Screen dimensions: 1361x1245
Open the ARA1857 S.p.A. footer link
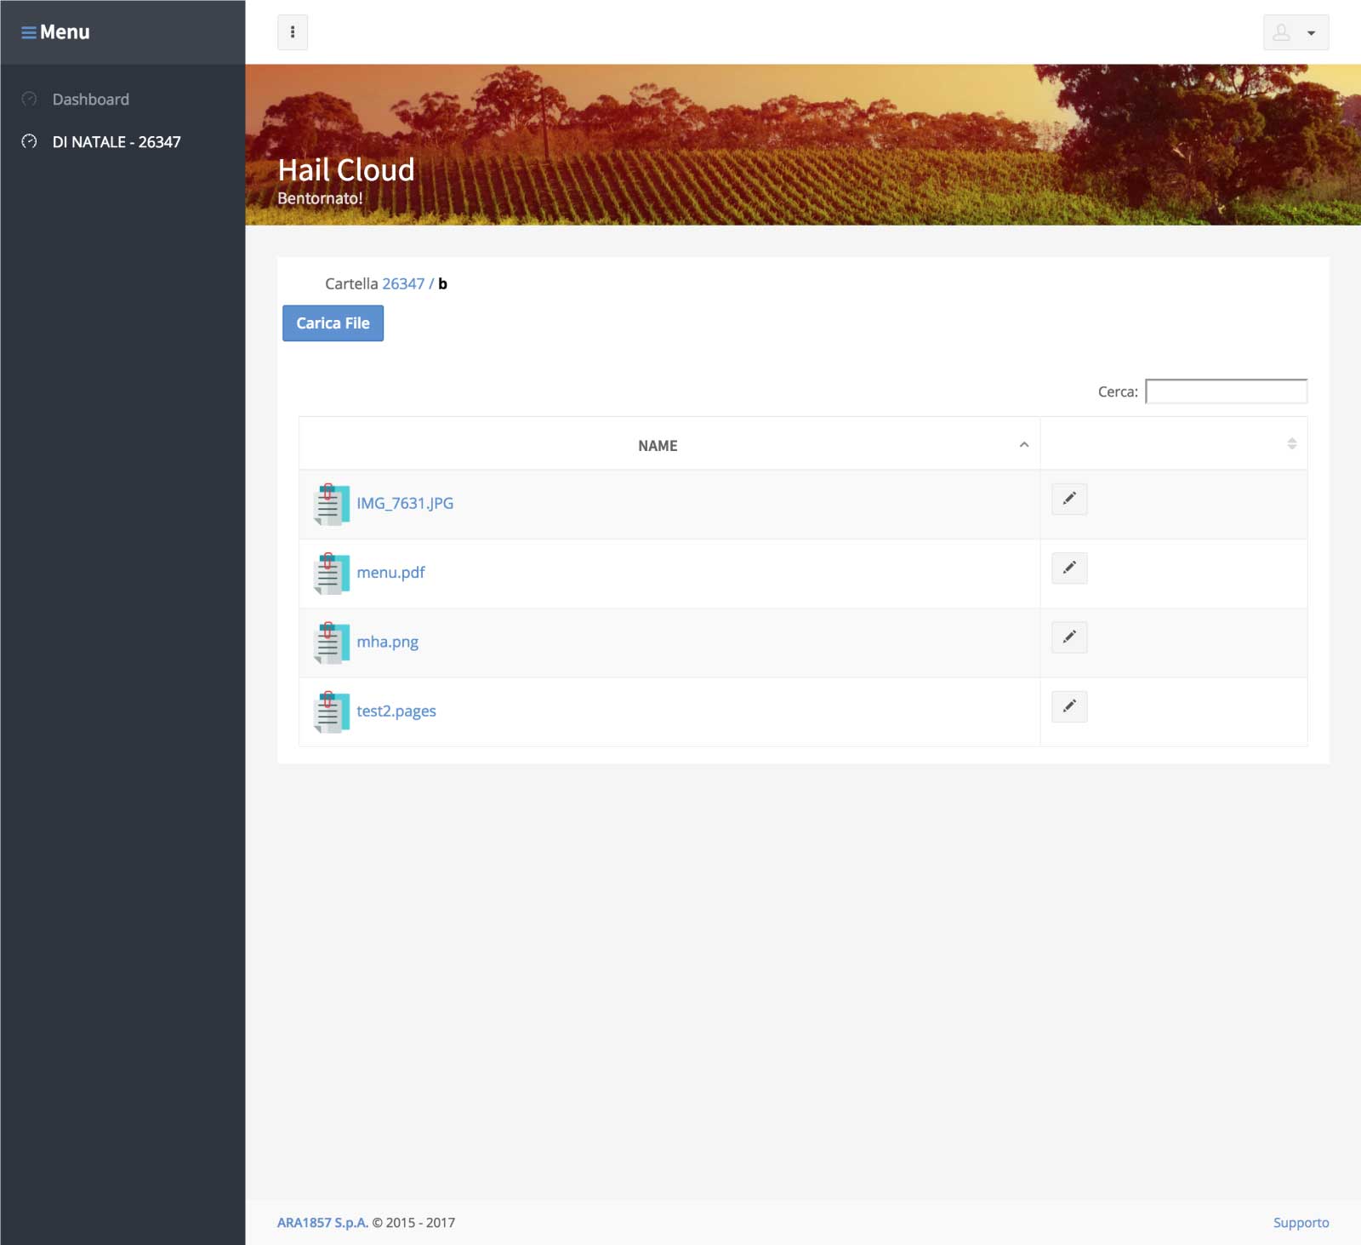[x=322, y=1223]
